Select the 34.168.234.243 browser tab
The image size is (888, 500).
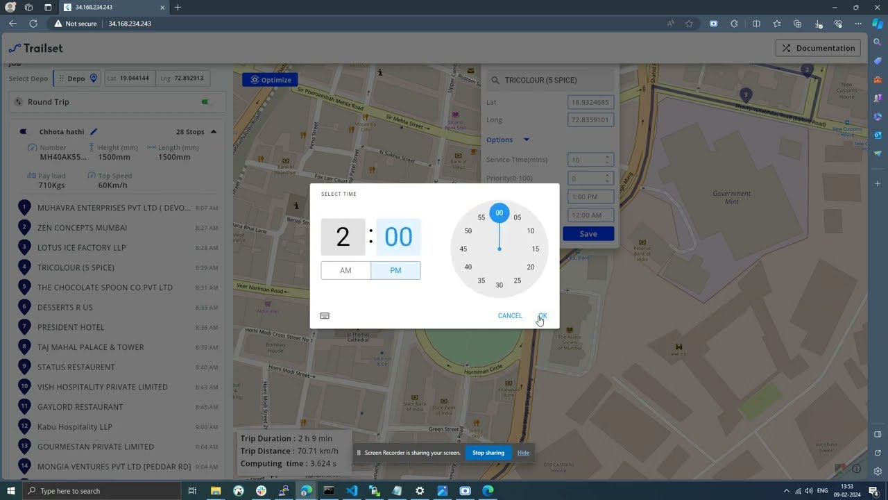(114, 7)
